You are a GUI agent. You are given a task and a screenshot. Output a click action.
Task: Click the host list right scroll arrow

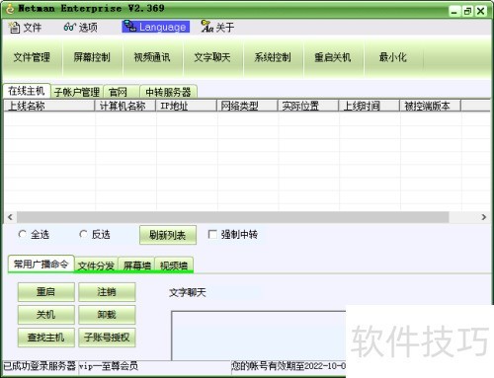point(483,217)
